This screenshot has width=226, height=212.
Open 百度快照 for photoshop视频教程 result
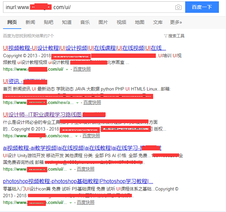coord(85,203)
